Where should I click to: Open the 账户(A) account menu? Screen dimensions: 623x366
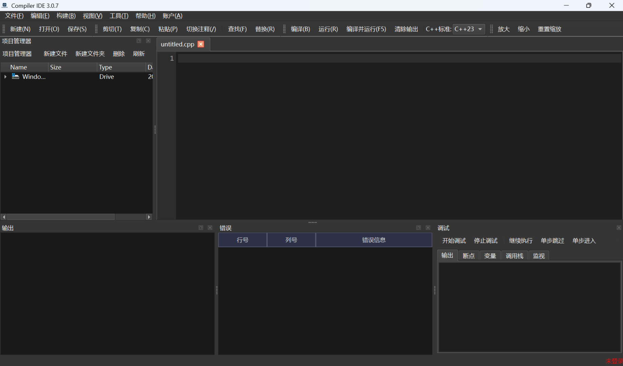point(172,16)
